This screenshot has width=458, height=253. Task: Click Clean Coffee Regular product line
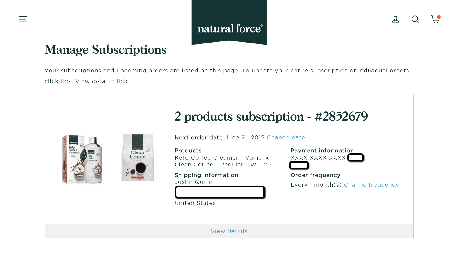pyautogui.click(x=224, y=165)
